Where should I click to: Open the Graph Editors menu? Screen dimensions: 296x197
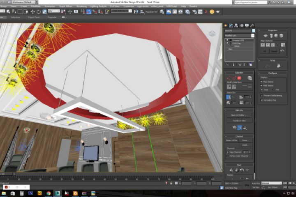click(x=65, y=7)
